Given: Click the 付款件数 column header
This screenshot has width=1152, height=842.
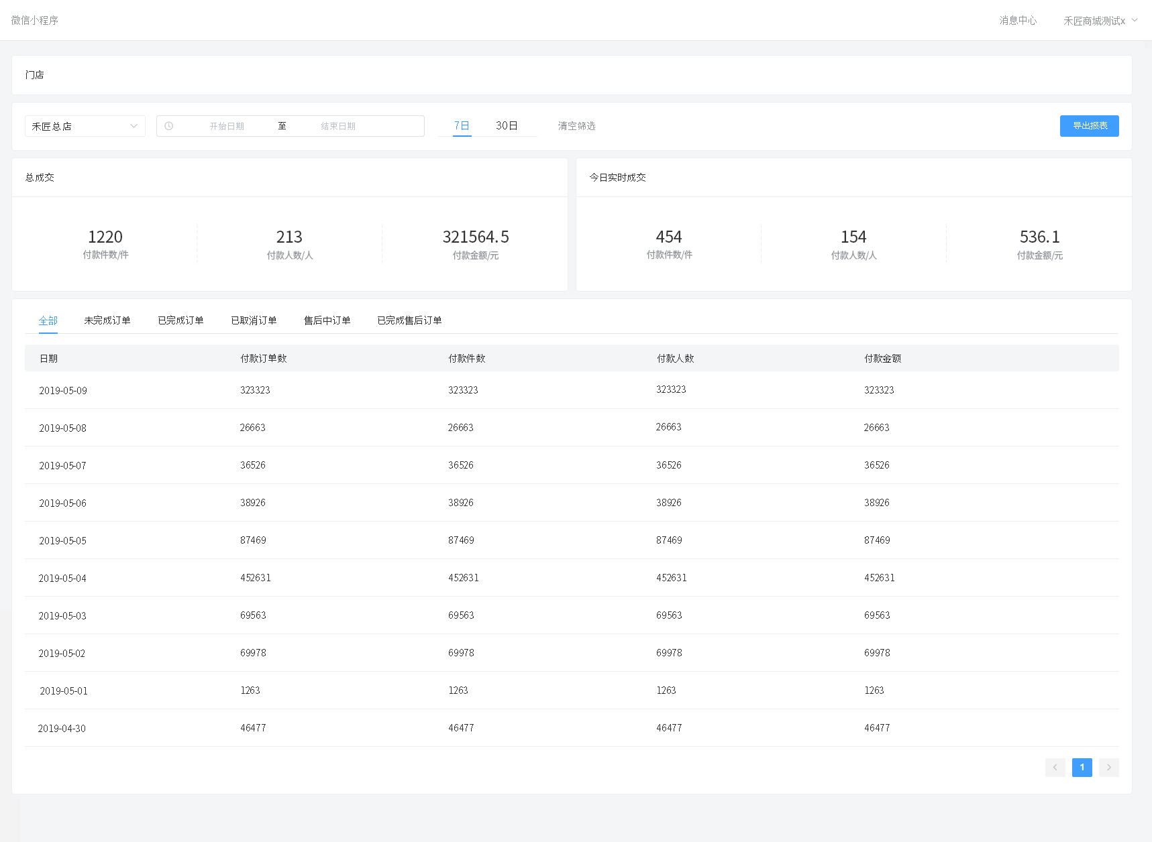Looking at the screenshot, I should point(467,359).
